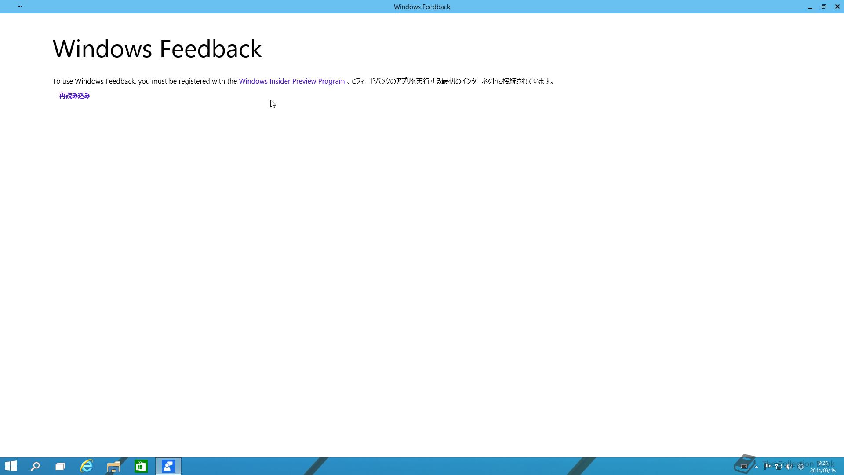
Task: Click the round X tray icon
Action: coord(801,467)
